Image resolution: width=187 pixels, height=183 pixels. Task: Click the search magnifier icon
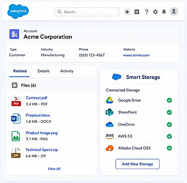click(59, 12)
